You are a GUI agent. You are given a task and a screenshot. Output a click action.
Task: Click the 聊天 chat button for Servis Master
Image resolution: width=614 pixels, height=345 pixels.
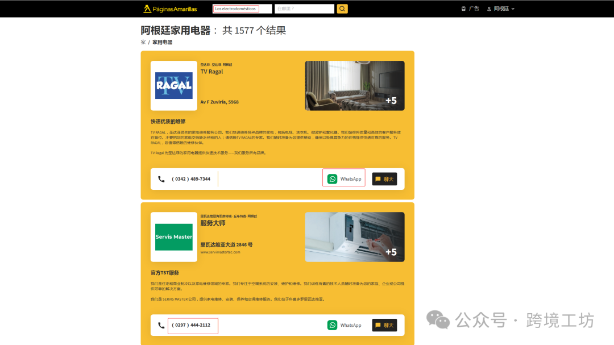coord(384,325)
